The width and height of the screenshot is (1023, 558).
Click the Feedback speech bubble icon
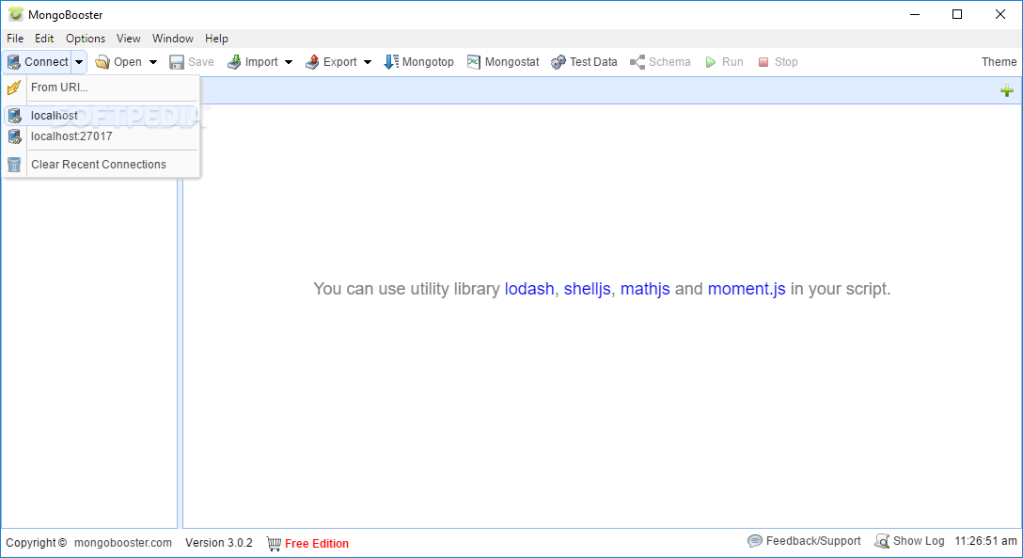coord(755,541)
